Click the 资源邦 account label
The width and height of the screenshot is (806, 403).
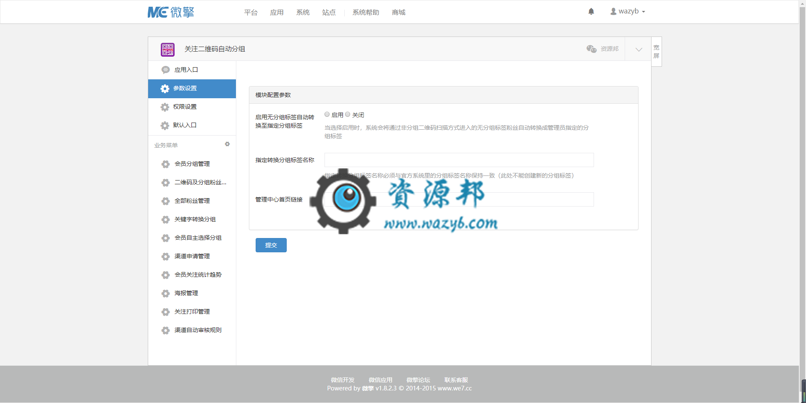pyautogui.click(x=610, y=49)
